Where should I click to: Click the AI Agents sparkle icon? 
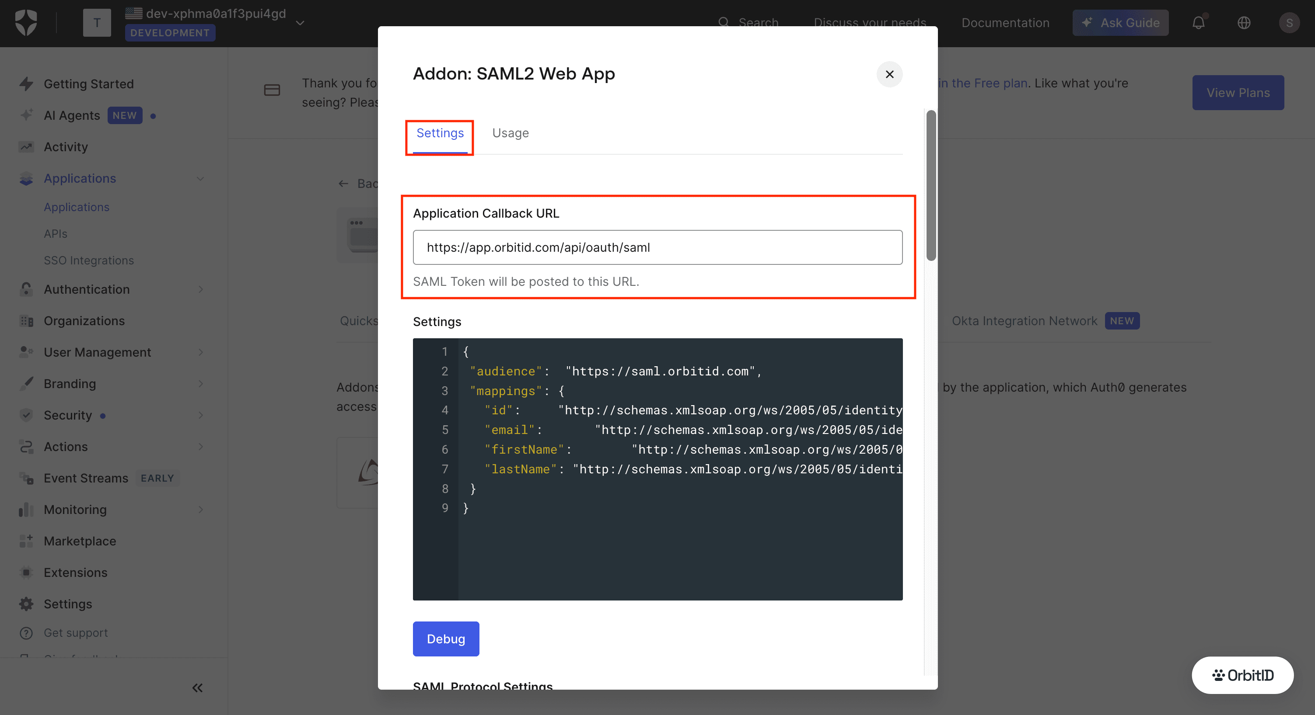(x=26, y=115)
